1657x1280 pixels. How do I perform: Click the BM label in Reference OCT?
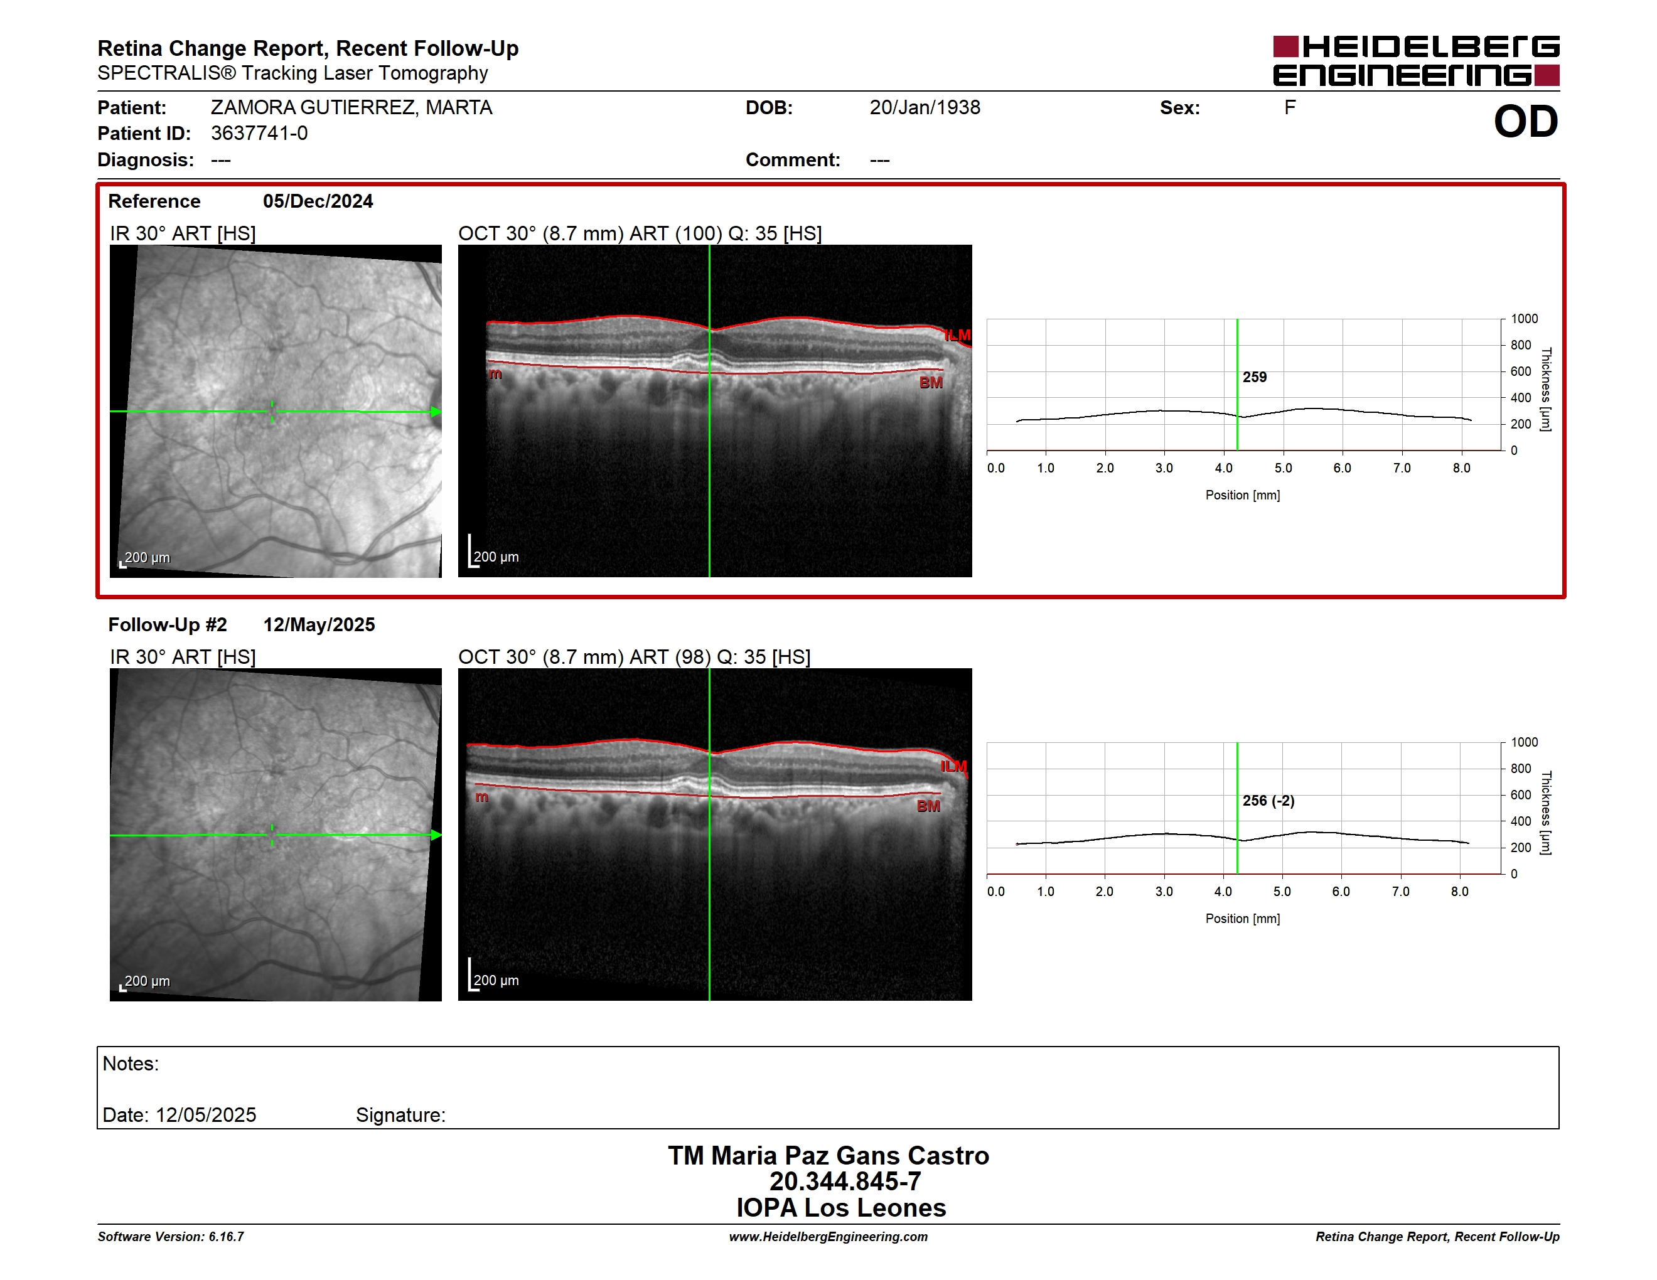pyautogui.click(x=931, y=383)
